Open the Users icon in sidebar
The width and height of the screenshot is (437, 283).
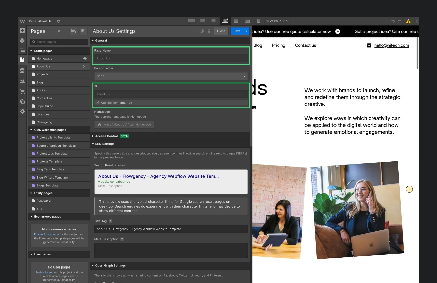pyautogui.click(x=22, y=81)
